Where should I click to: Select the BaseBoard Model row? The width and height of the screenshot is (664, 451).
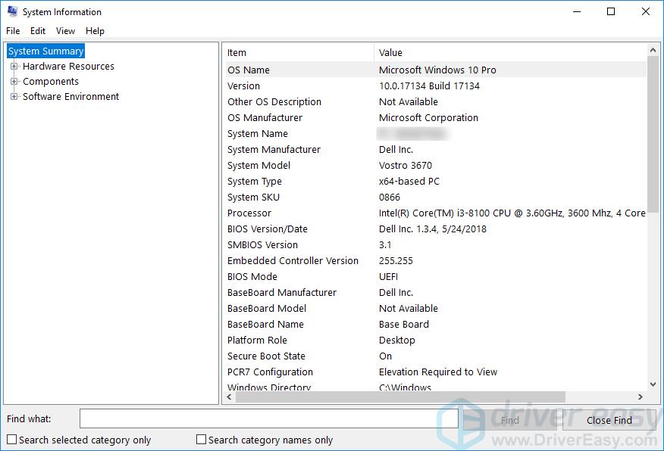coord(436,309)
